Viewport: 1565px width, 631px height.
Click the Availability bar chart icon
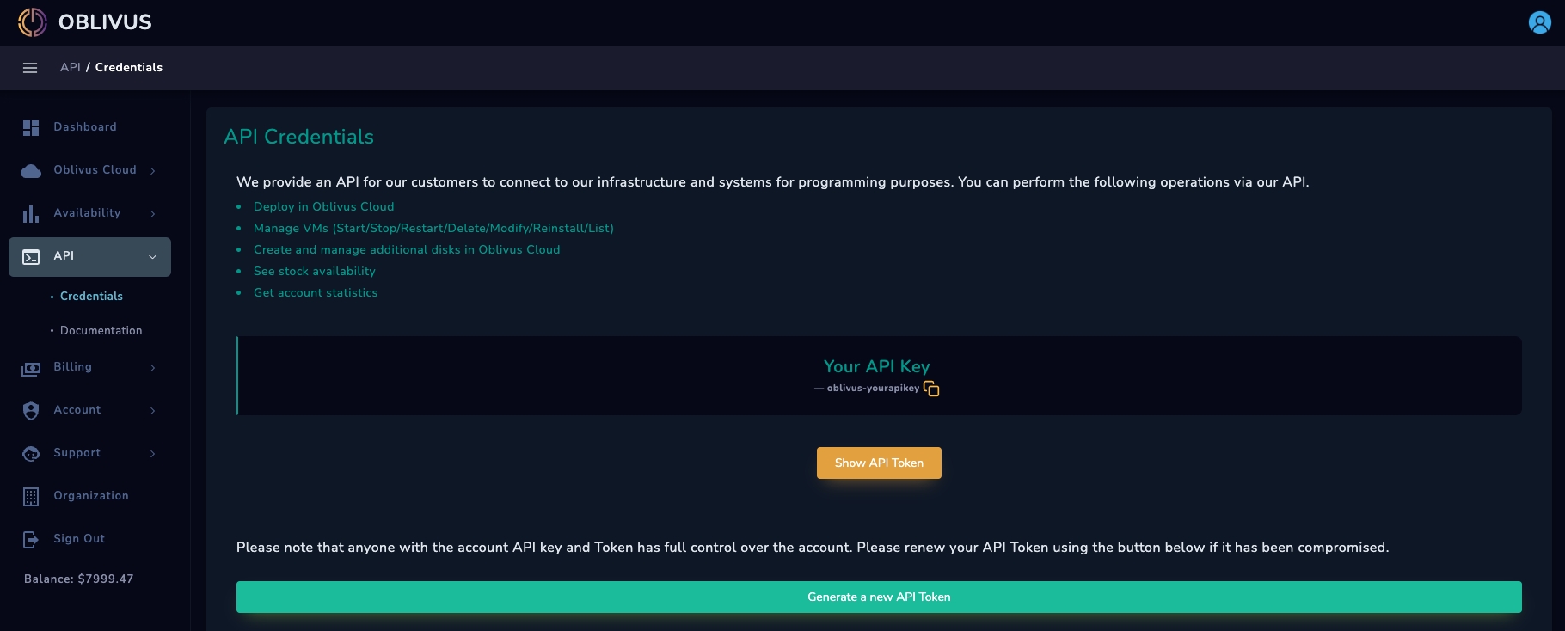[31, 213]
